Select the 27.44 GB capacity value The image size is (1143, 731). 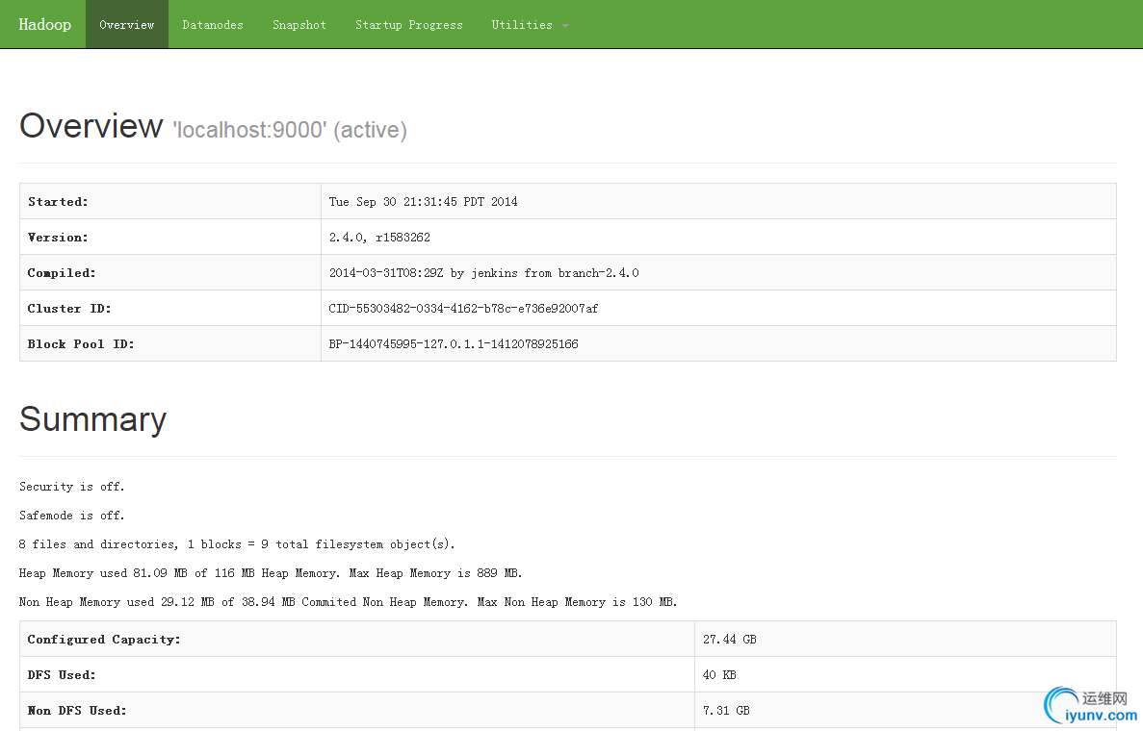click(x=730, y=640)
